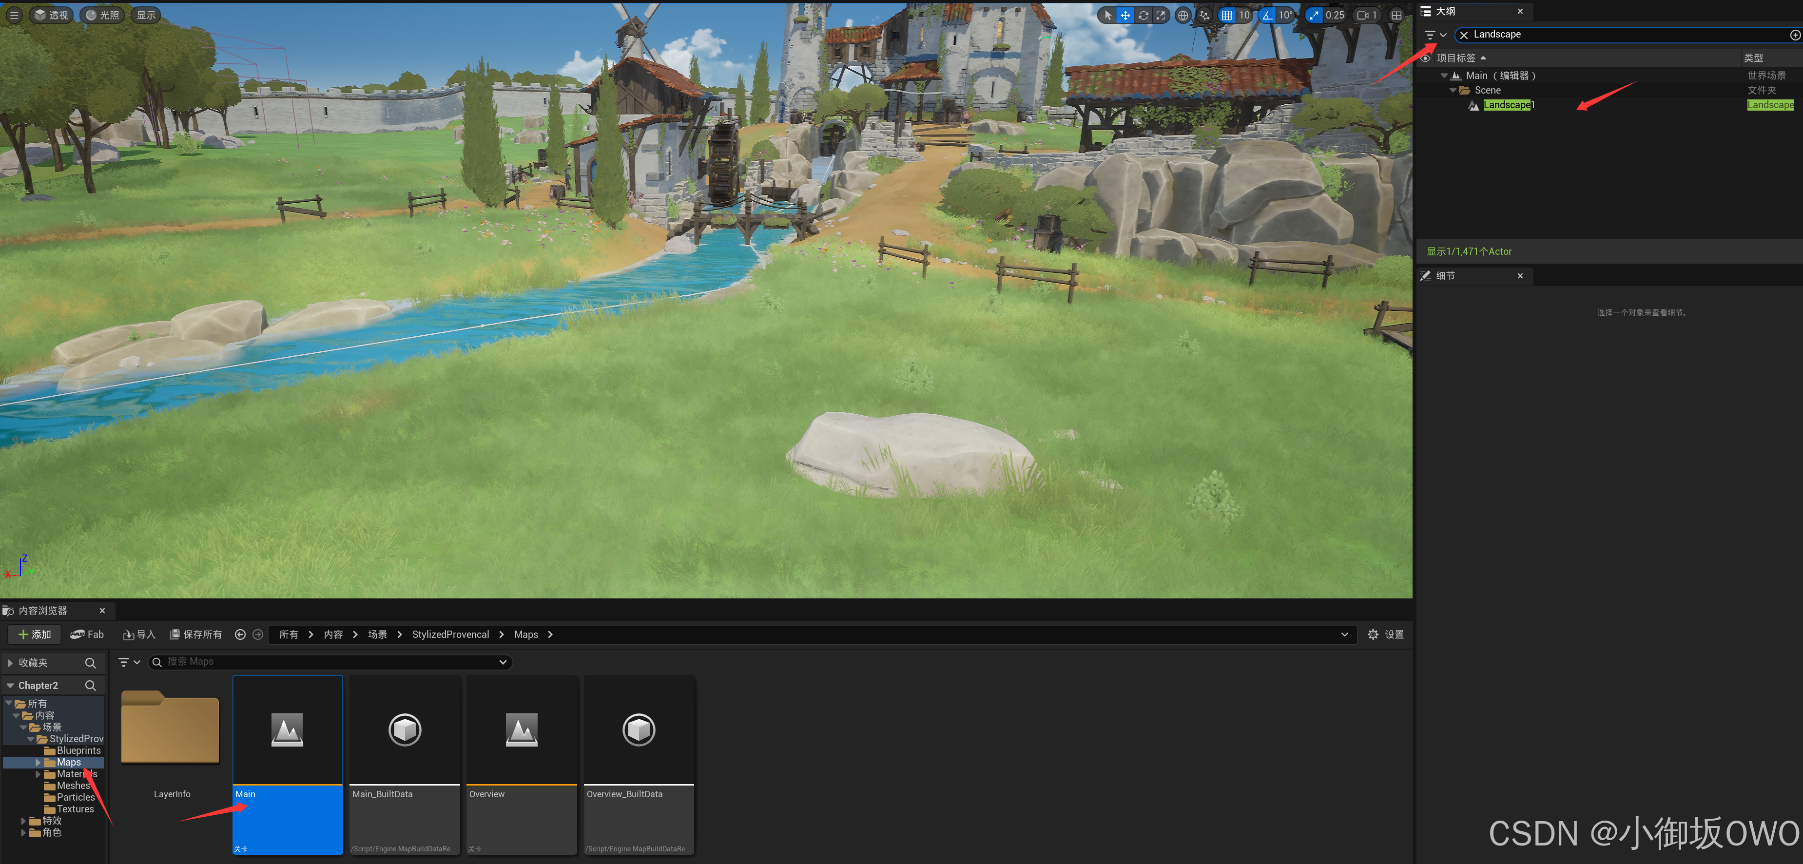The width and height of the screenshot is (1803, 864).
Task: Open the viewport hamburger options menu
Action: 14,15
